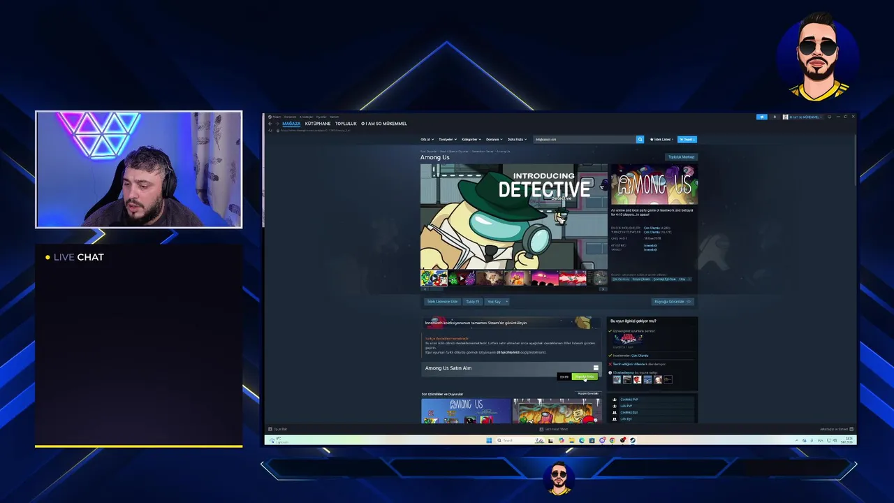Image resolution: width=894 pixels, height=503 pixels.
Task: Expand the Kategoriler dropdown
Action: click(471, 139)
